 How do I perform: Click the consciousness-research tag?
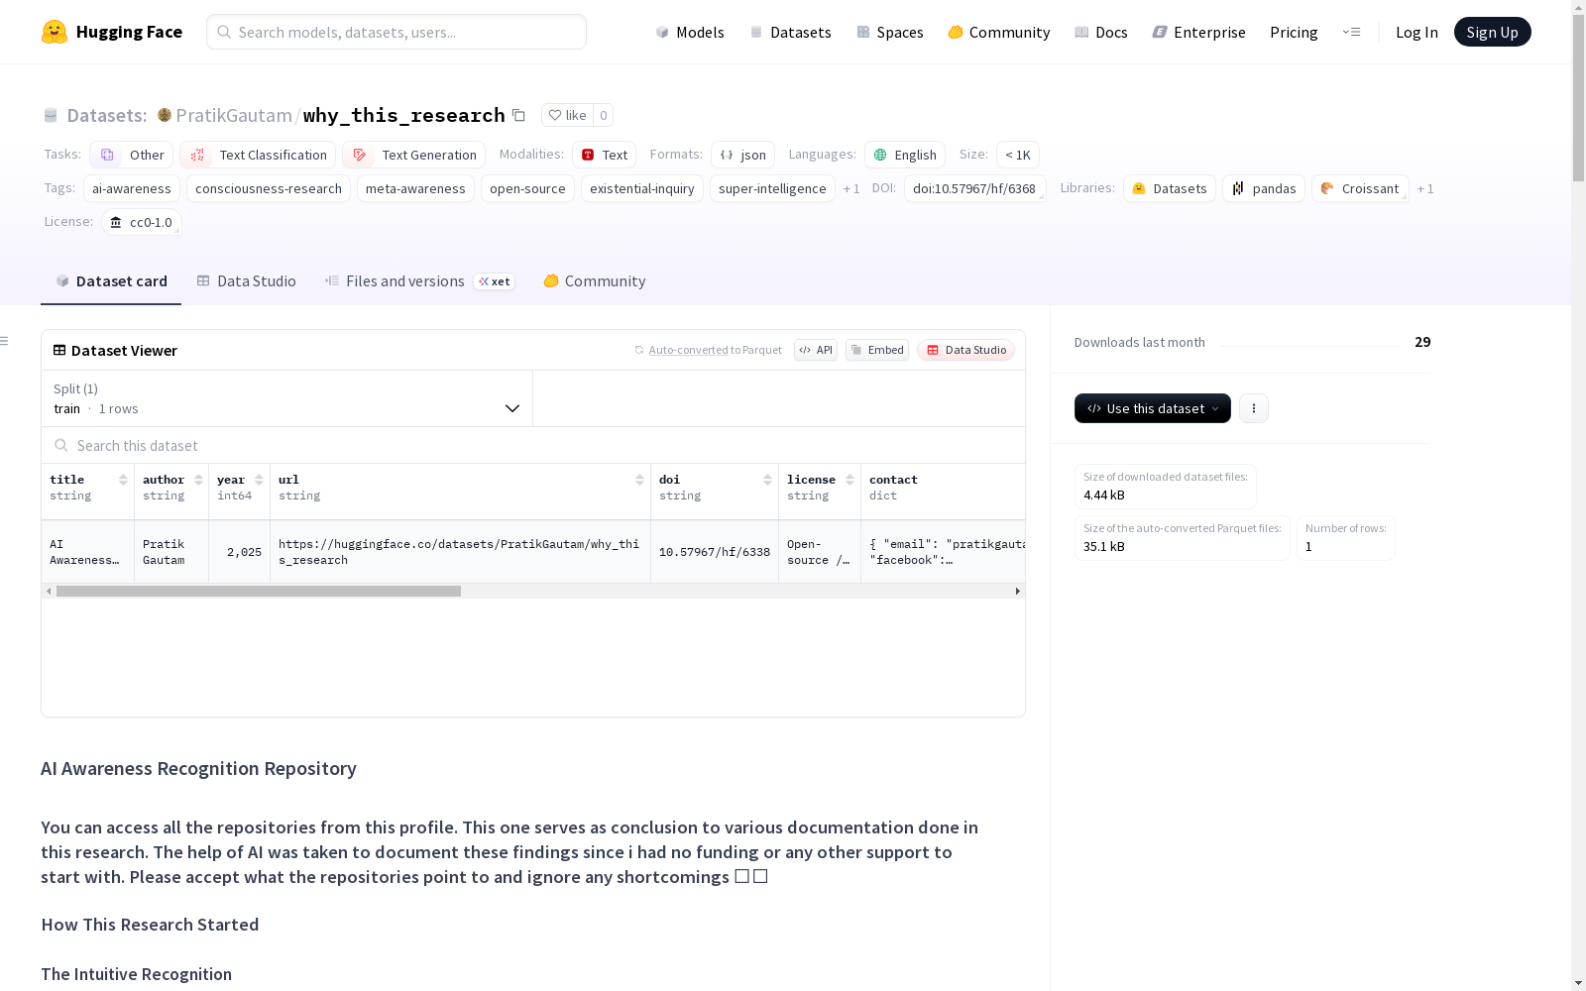[269, 188]
